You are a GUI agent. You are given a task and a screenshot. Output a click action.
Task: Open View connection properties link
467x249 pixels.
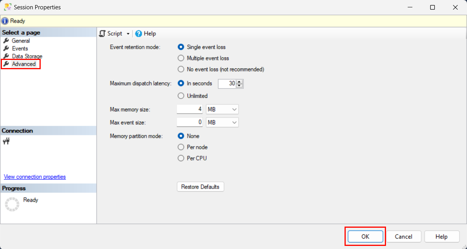click(35, 177)
